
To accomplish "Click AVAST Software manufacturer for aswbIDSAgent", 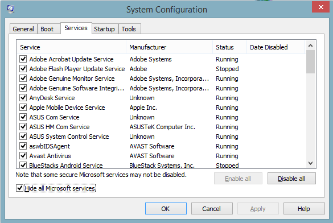I will tap(152, 146).
